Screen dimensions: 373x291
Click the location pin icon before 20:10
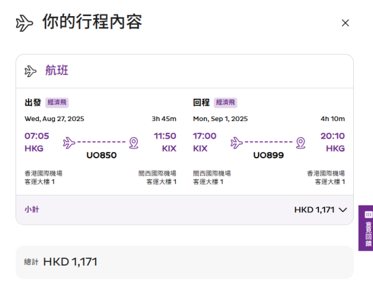(301, 143)
